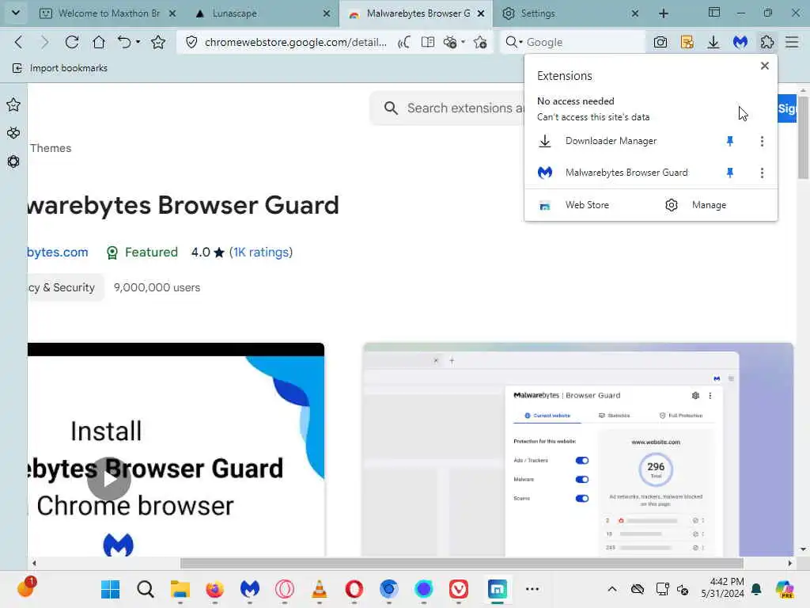Open the Browser Guard screenshot thumbnail

578,450
